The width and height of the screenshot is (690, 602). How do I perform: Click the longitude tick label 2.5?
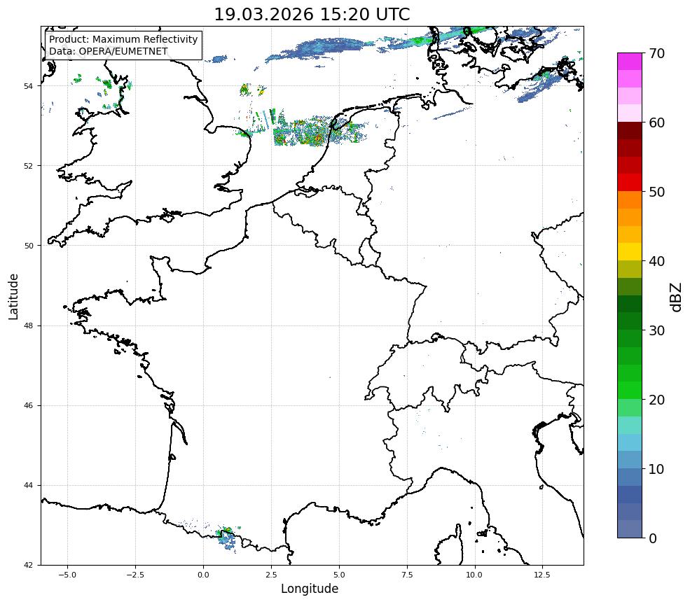pyautogui.click(x=271, y=574)
